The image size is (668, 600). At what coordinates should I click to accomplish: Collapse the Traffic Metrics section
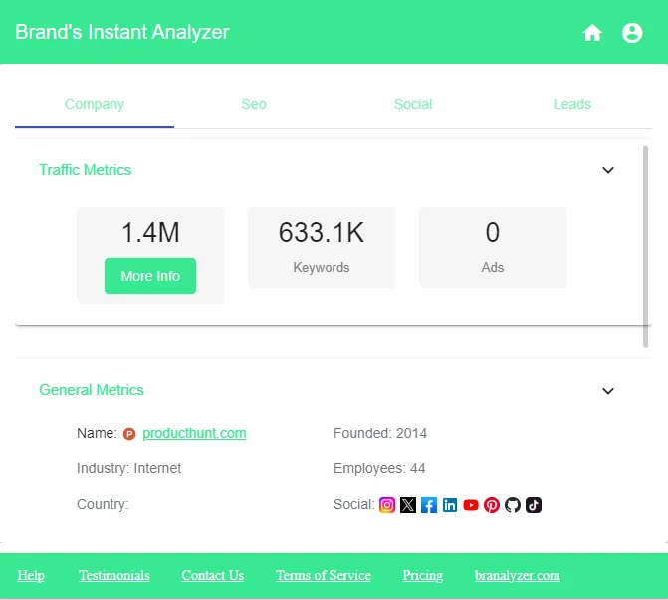tap(608, 170)
